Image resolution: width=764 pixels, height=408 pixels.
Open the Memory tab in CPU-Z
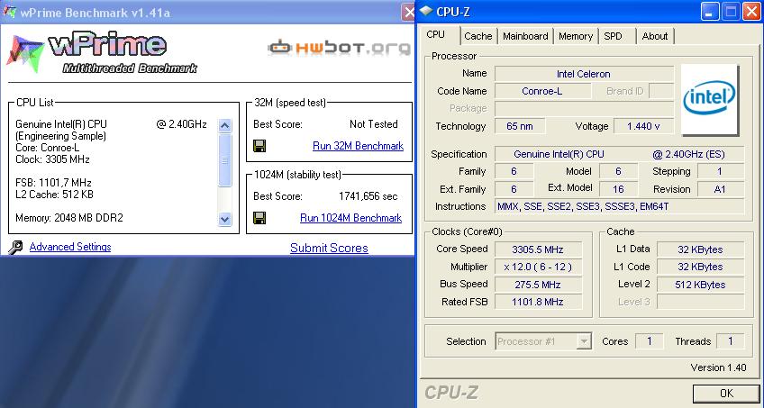[576, 36]
